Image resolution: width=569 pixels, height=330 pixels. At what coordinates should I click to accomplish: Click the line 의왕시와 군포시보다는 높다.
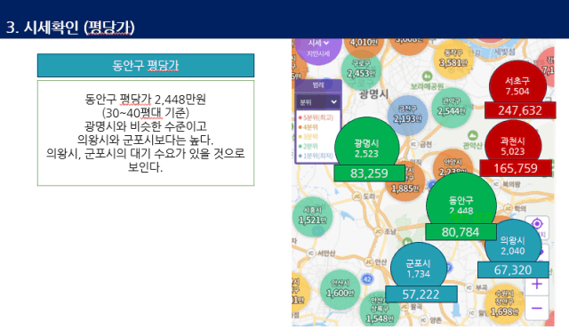point(146,140)
